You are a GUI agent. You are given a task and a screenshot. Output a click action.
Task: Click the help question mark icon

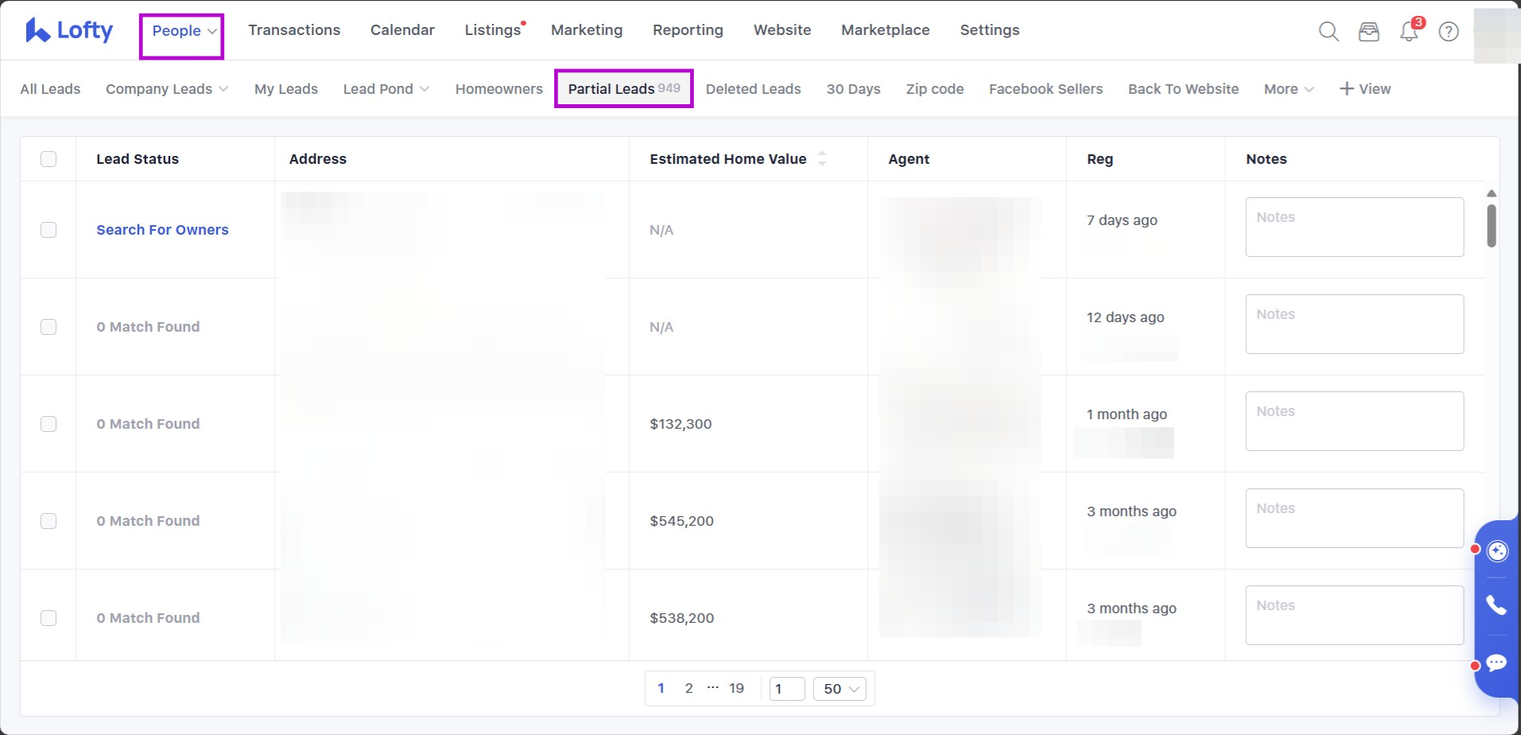coord(1449,31)
